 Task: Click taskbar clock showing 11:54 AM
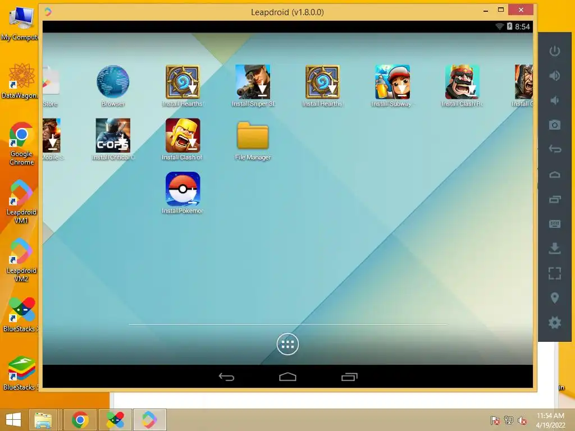point(550,420)
